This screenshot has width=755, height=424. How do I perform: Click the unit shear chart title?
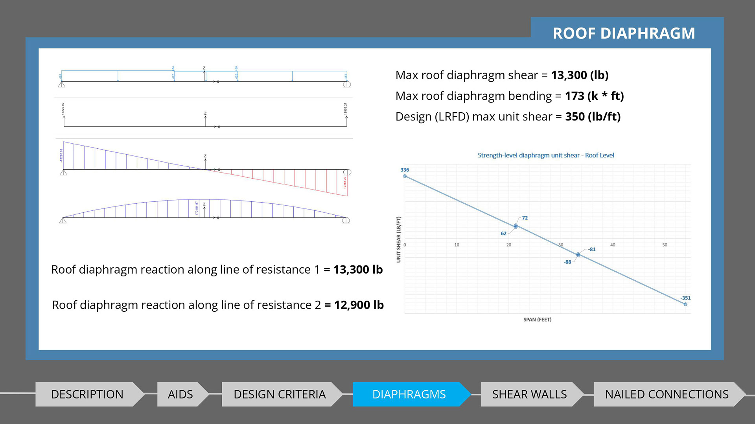click(x=546, y=155)
